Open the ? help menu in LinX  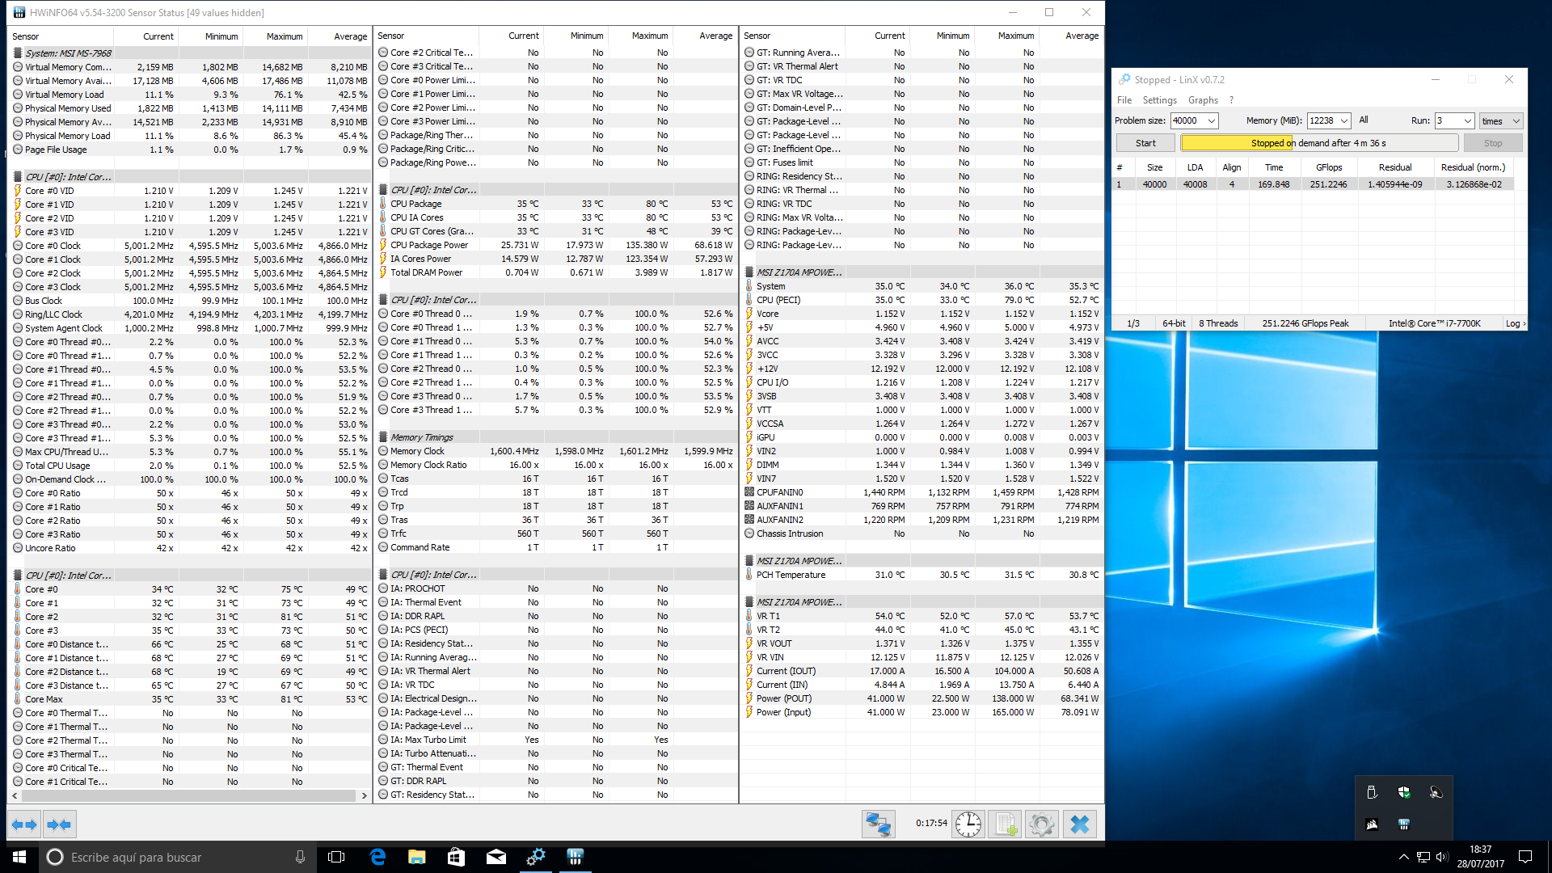1231,100
